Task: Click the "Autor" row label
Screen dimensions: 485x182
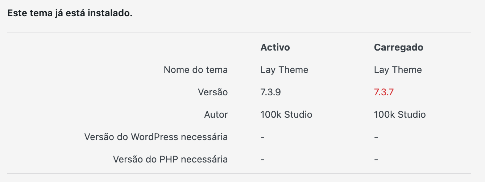Action: (x=216, y=115)
